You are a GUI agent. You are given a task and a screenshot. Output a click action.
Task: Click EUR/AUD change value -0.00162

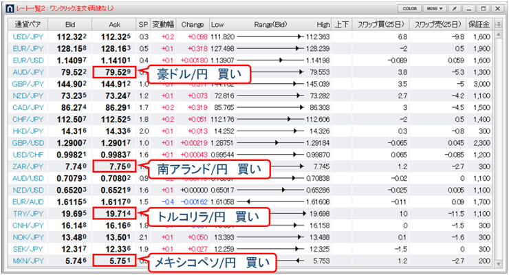[194, 201]
